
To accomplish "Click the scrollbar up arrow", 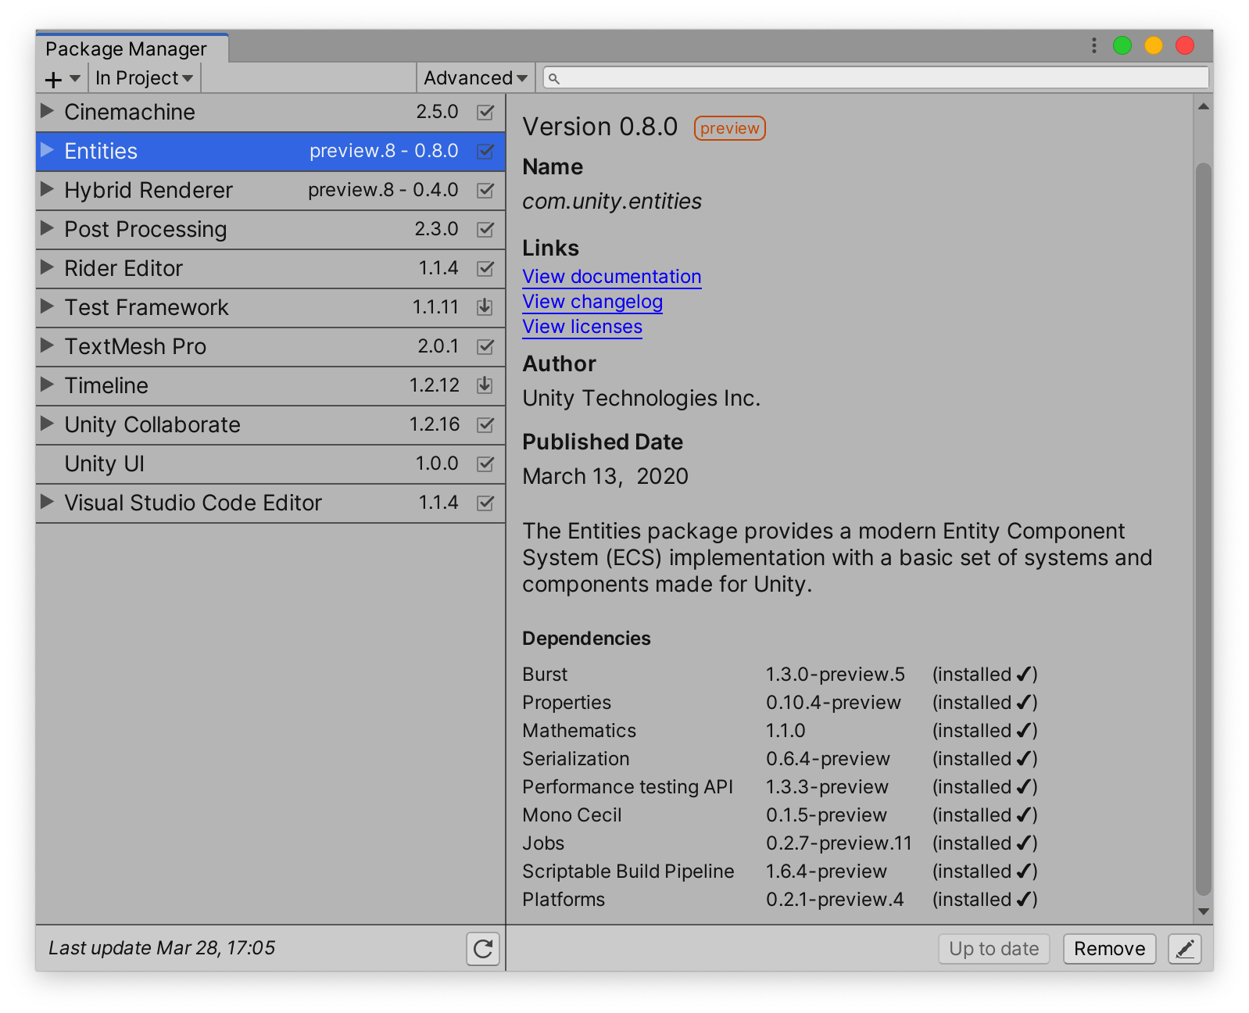I will coord(1204,106).
